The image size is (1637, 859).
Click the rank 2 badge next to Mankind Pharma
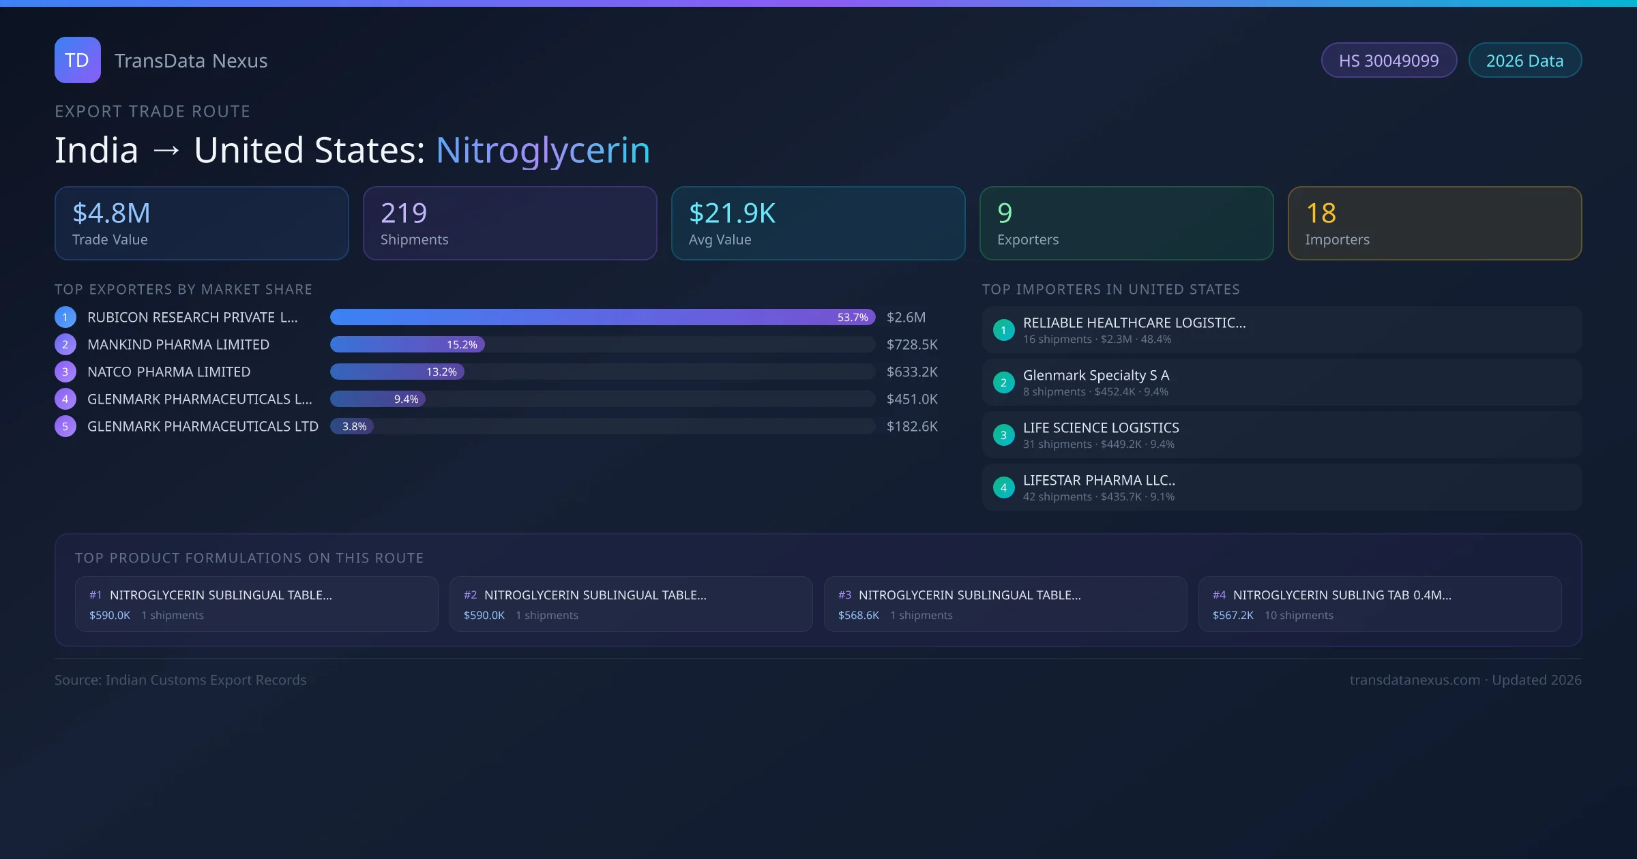click(x=65, y=344)
